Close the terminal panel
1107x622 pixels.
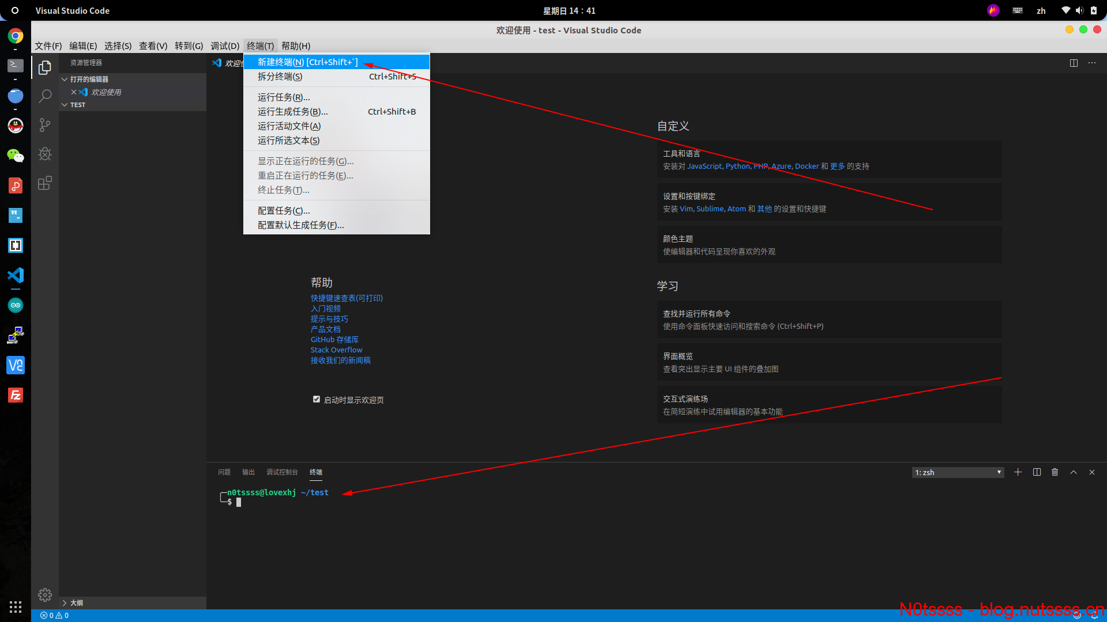[x=1092, y=472]
